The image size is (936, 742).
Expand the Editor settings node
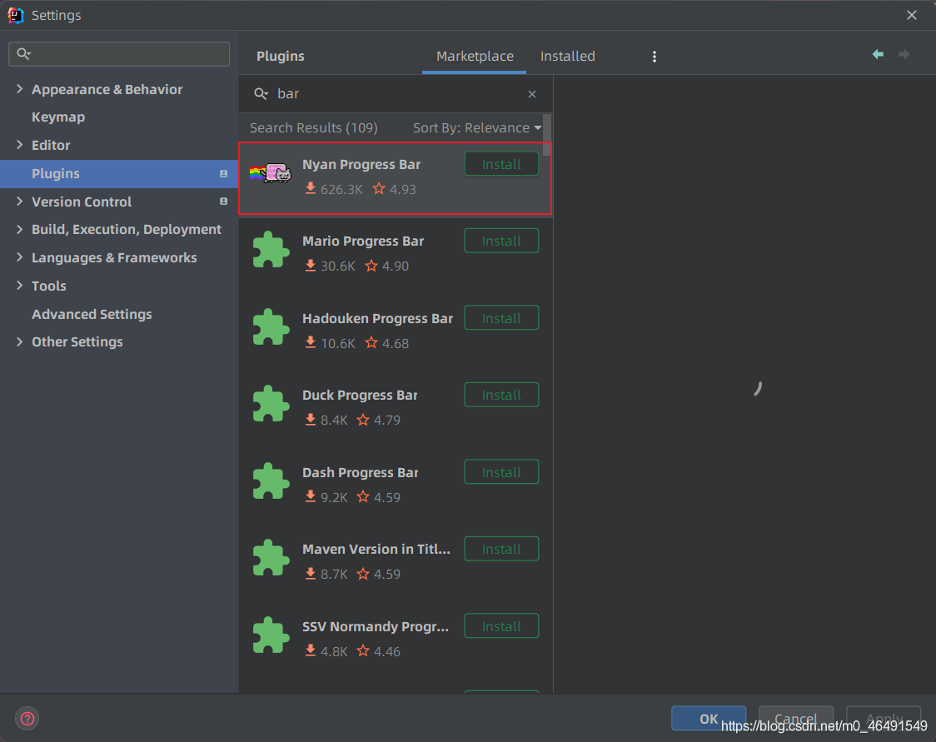20,145
